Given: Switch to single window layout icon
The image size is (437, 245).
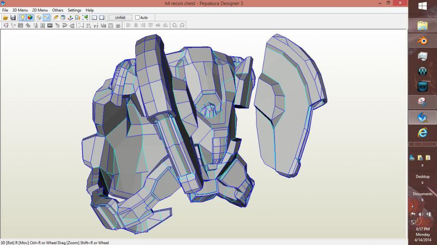Looking at the screenshot, I should (102, 17).
